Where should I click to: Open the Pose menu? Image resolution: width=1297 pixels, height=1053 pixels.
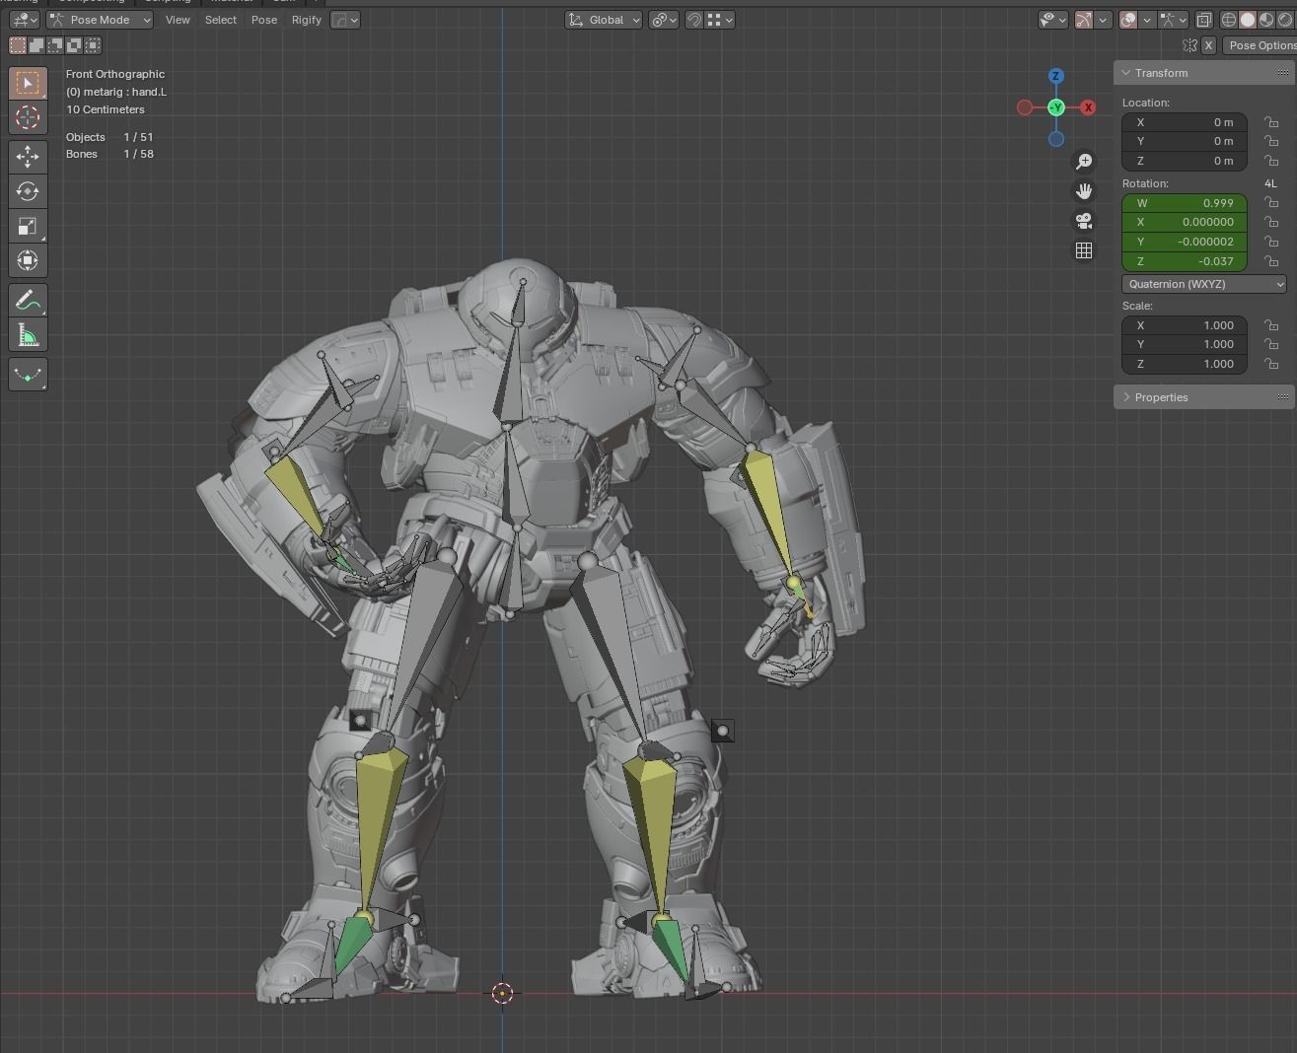[264, 20]
